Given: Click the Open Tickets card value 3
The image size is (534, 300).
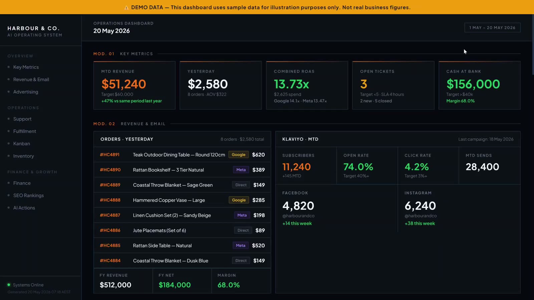Looking at the screenshot, I should 364,84.
